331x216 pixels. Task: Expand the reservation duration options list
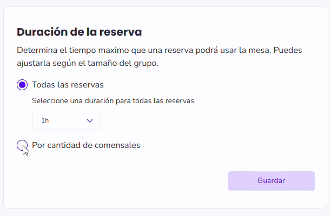(x=67, y=120)
